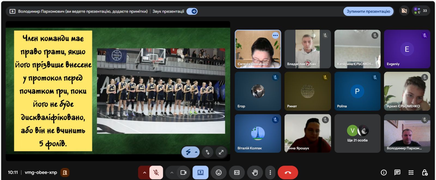Leave the call
This screenshot has width=436, height=180.
tap(288, 173)
